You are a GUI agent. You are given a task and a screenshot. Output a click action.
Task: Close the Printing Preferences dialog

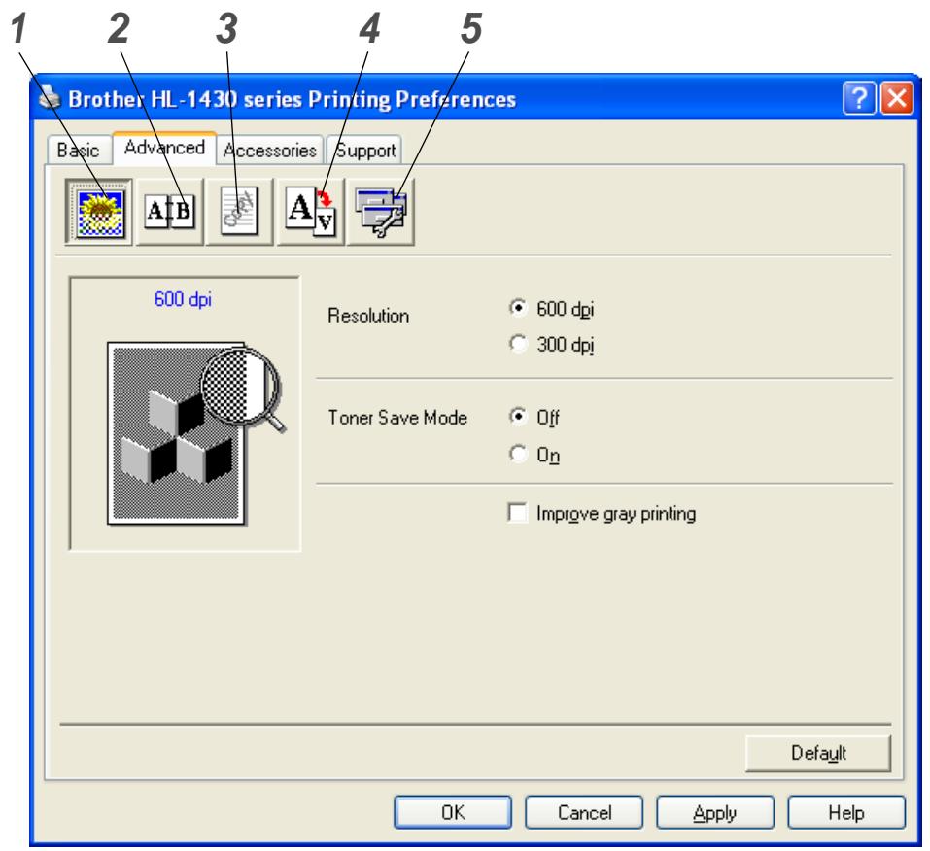pos(897,97)
